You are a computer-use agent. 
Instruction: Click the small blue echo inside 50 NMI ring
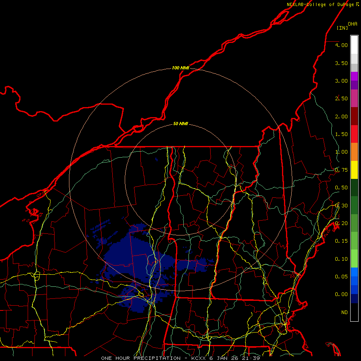156,159
